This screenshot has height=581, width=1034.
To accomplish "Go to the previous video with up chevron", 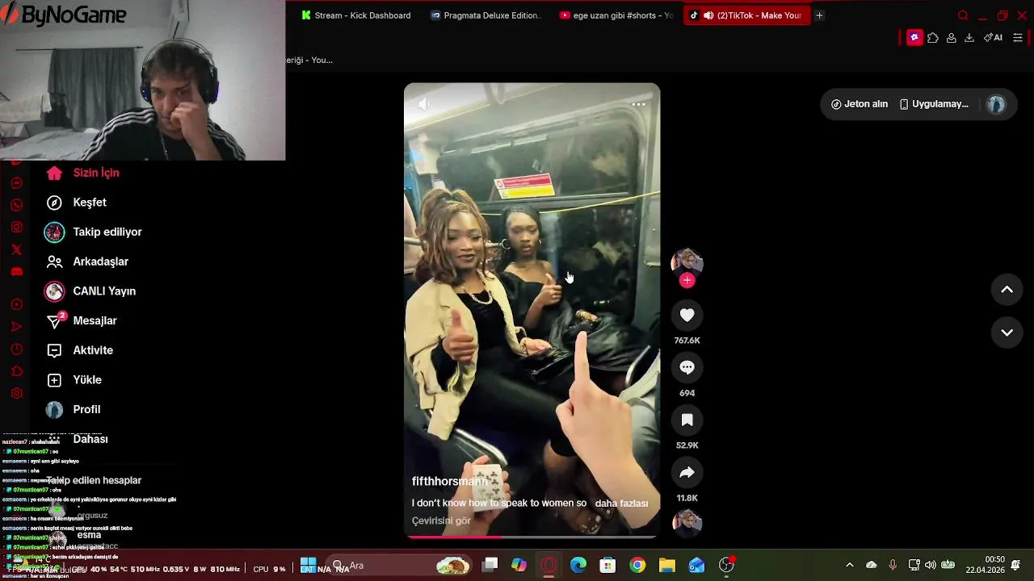I will click(x=1007, y=290).
